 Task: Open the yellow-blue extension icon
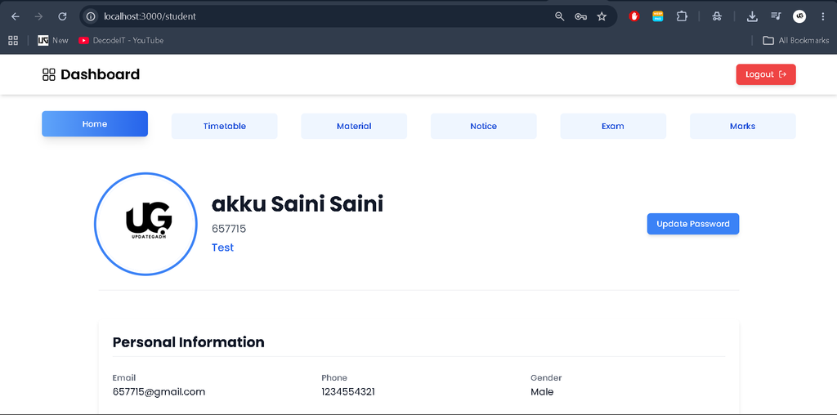[x=658, y=16]
